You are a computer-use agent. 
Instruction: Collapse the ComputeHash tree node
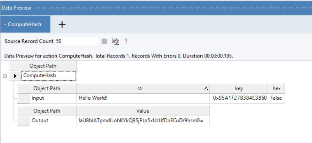pos(5,76)
